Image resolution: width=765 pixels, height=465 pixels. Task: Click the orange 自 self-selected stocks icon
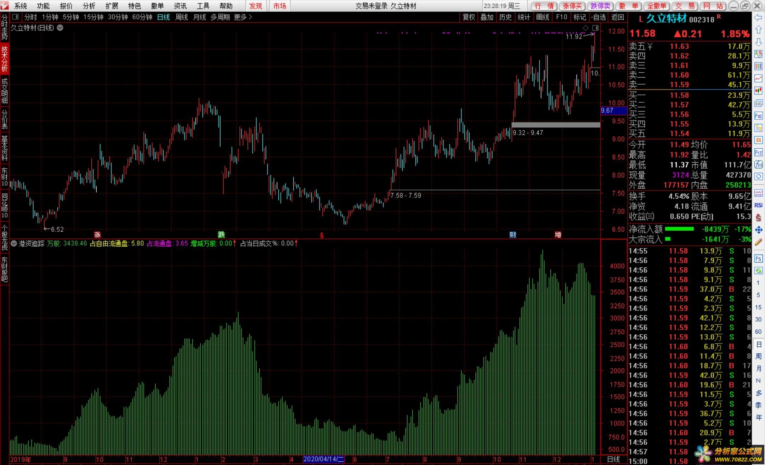pyautogui.click(x=758, y=140)
